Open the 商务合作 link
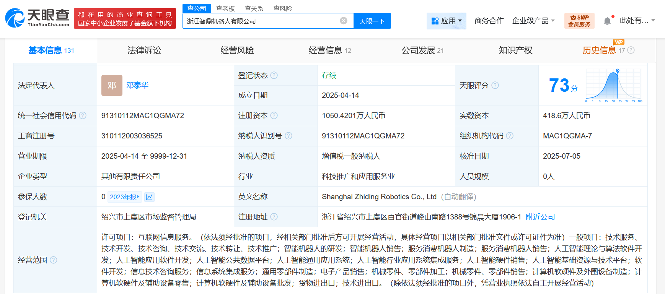Screen dimensions: 665x294 (489, 21)
